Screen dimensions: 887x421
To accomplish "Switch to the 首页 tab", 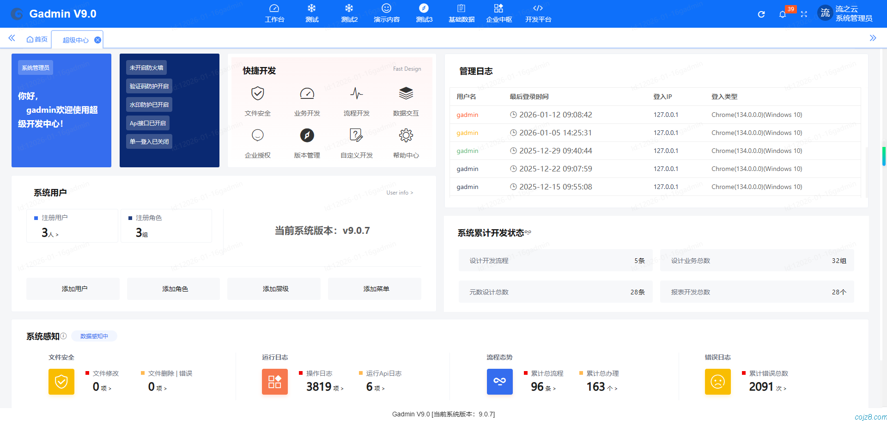I will 37,39.
